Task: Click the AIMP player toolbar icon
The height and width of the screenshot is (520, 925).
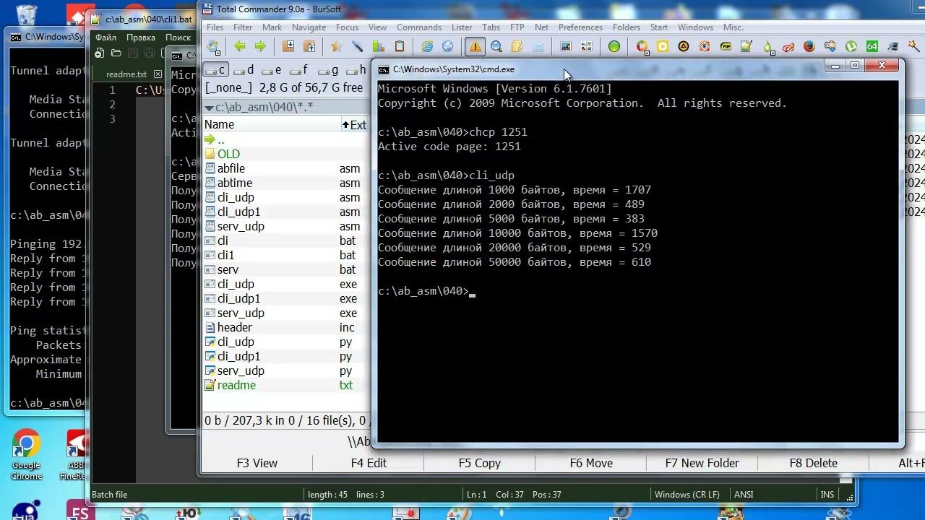Action: [x=684, y=46]
